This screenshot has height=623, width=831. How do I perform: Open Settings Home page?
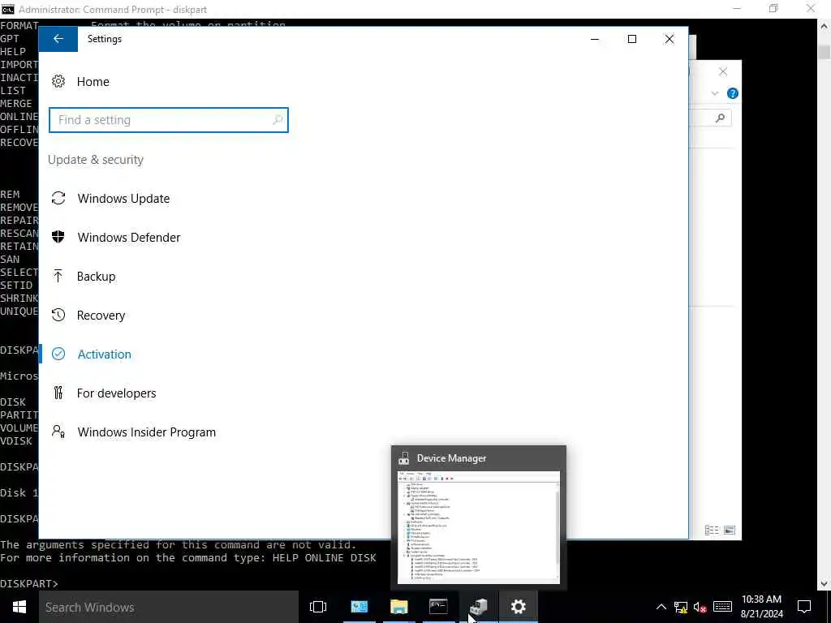pyautogui.click(x=93, y=82)
